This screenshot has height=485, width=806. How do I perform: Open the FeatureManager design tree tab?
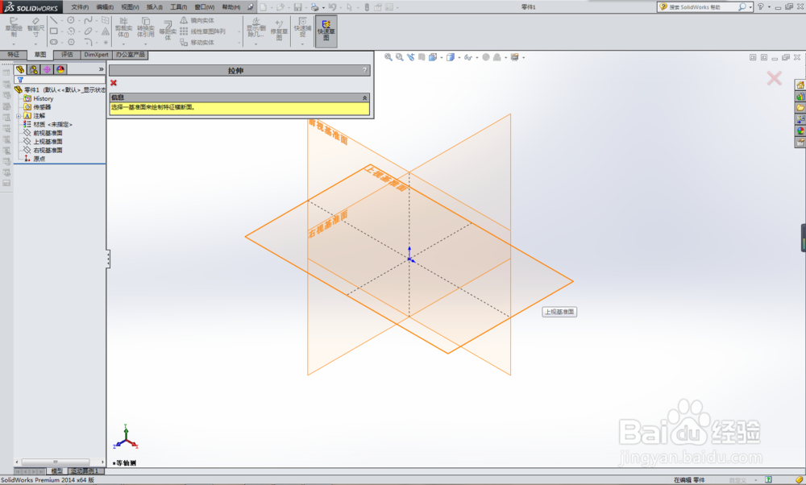(x=20, y=68)
